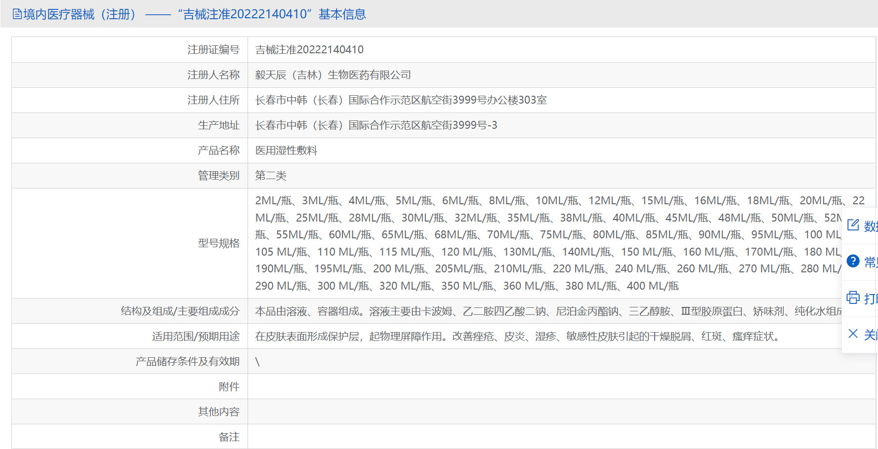Click the document icon beside 境内医疗器械 title

[x=17, y=14]
